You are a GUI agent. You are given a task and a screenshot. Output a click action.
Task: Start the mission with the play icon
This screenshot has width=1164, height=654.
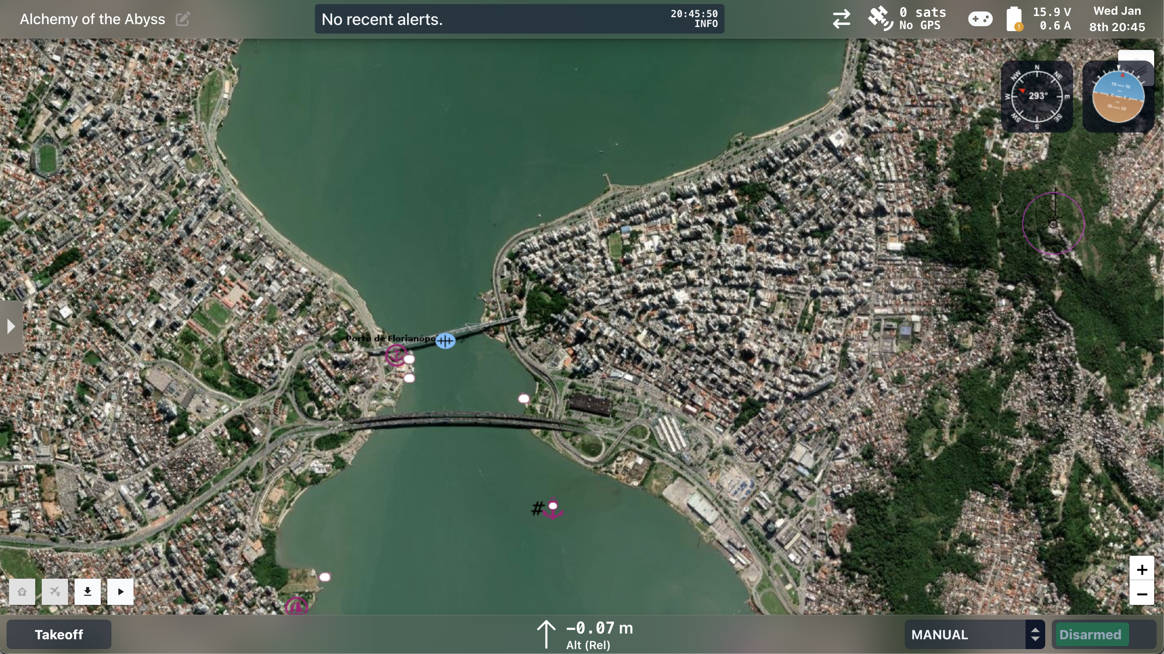click(120, 591)
